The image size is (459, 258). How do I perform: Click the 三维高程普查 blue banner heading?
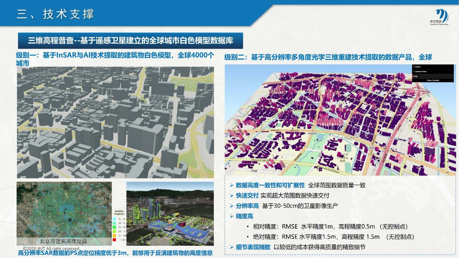pos(130,40)
